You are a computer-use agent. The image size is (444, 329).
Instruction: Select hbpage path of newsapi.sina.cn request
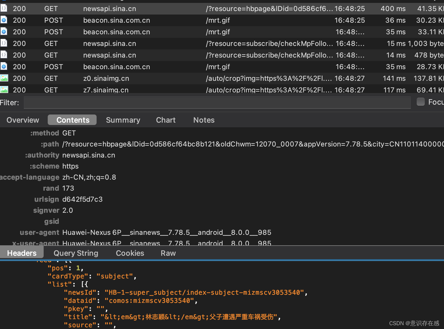point(269,9)
